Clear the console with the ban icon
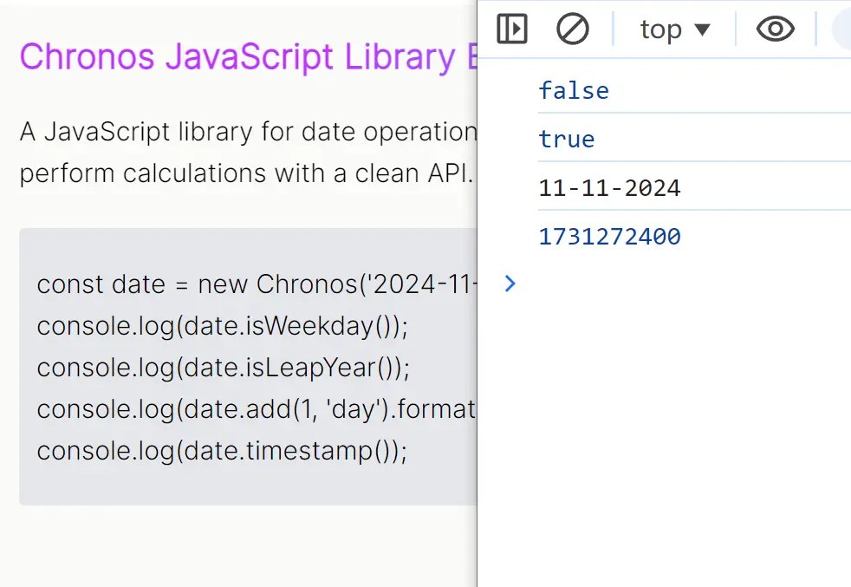851x587 pixels. pyautogui.click(x=572, y=29)
